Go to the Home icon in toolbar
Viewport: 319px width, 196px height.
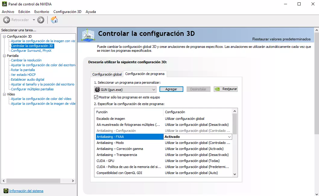[x=54, y=20]
